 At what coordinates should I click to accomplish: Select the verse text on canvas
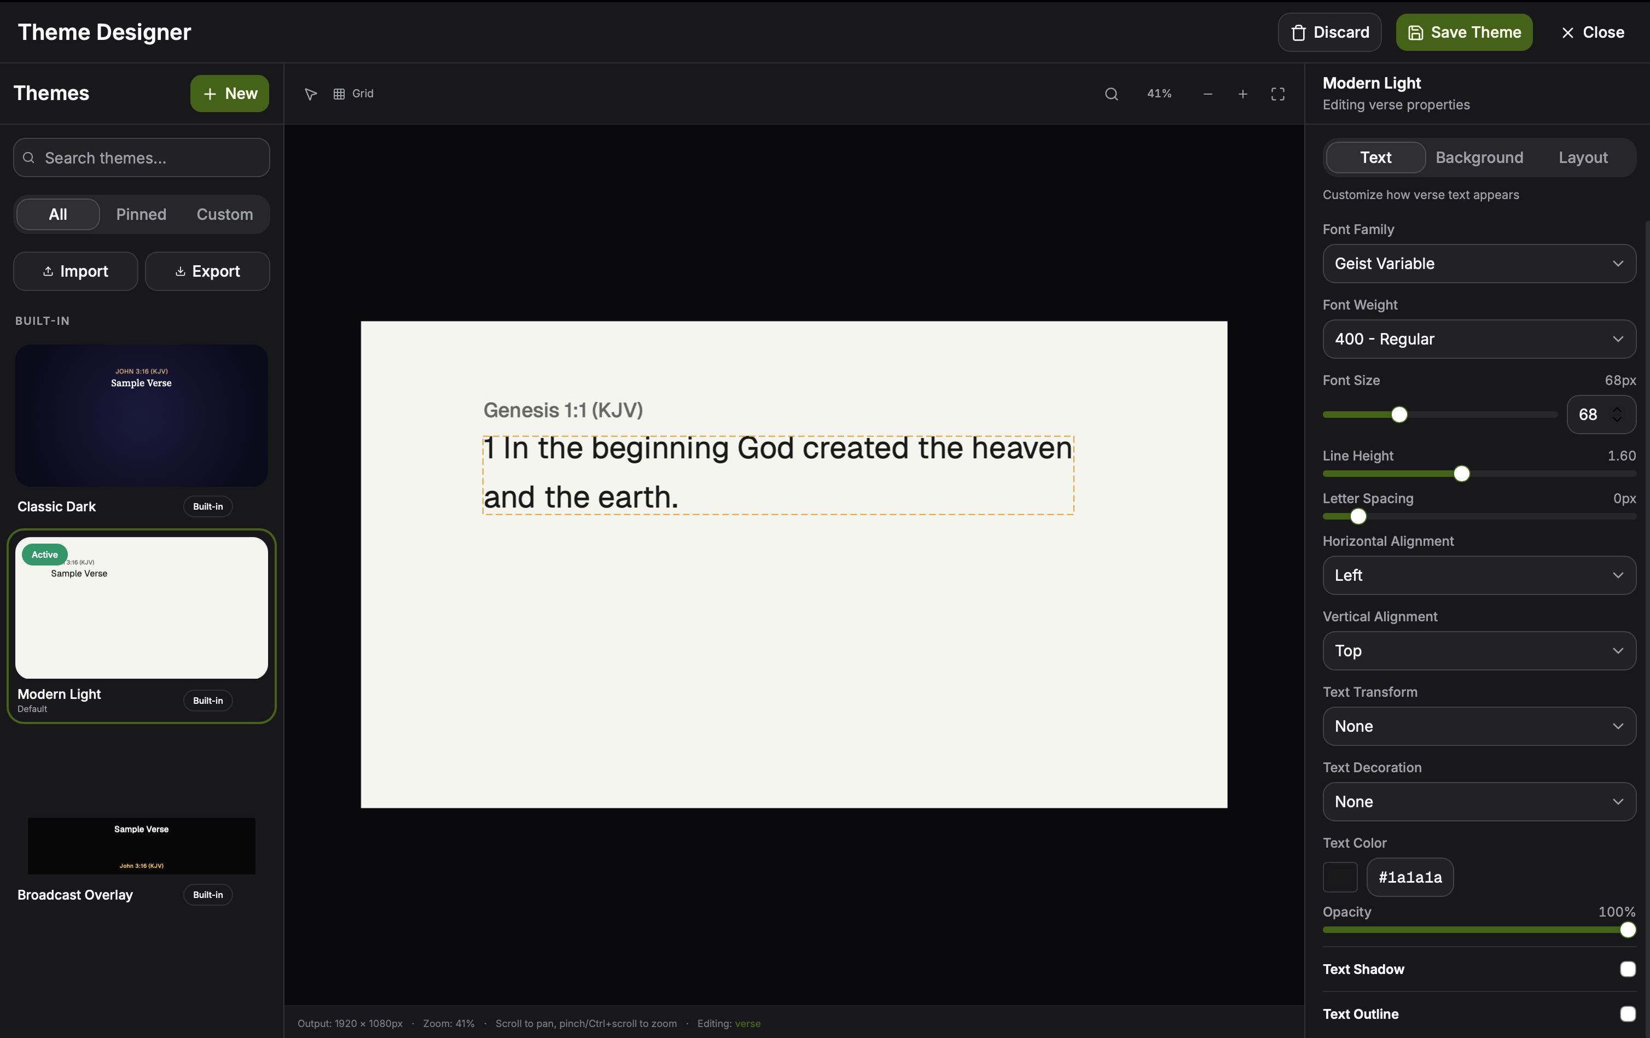tap(778, 475)
